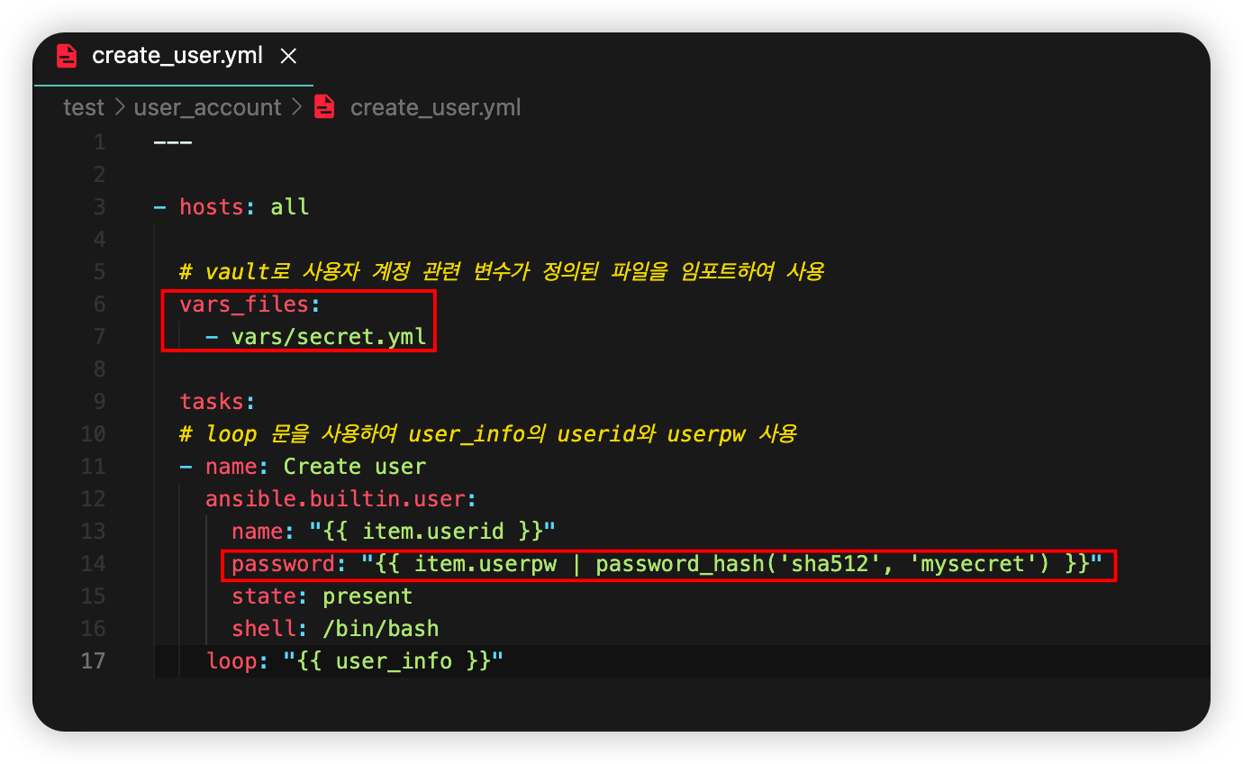
Task: Click the breadcrumb YAML file icon
Action: 324,107
